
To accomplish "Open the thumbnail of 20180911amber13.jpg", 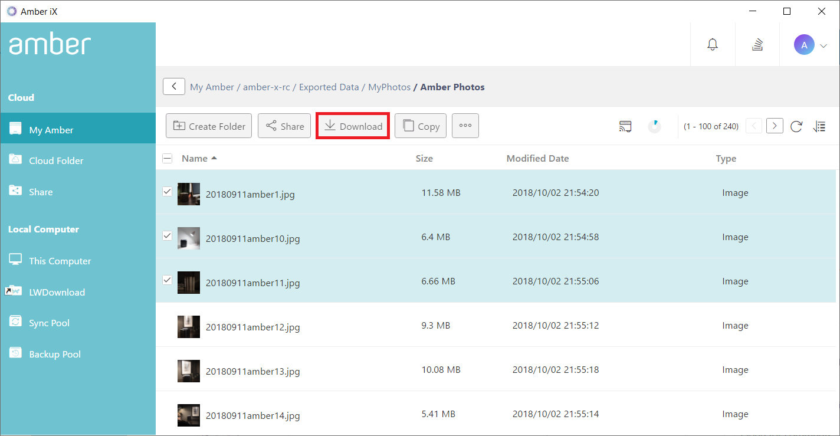I will [x=189, y=371].
